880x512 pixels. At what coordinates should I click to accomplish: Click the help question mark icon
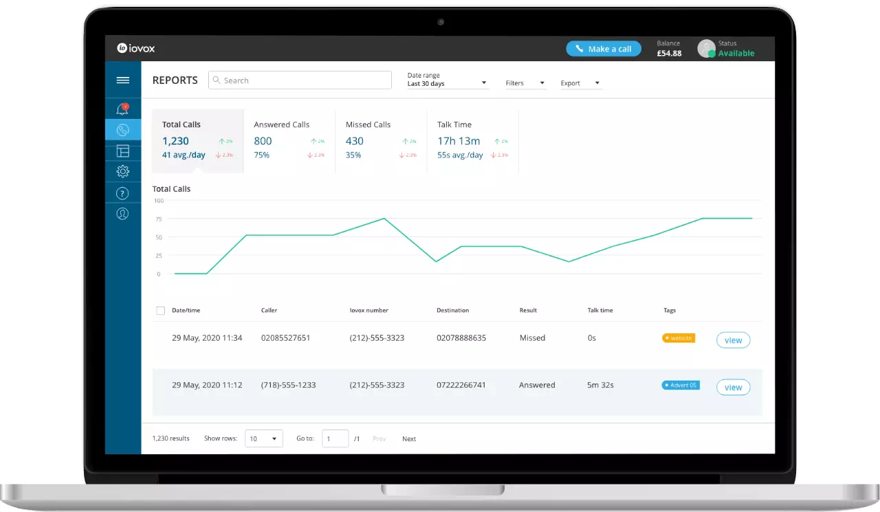point(123,193)
